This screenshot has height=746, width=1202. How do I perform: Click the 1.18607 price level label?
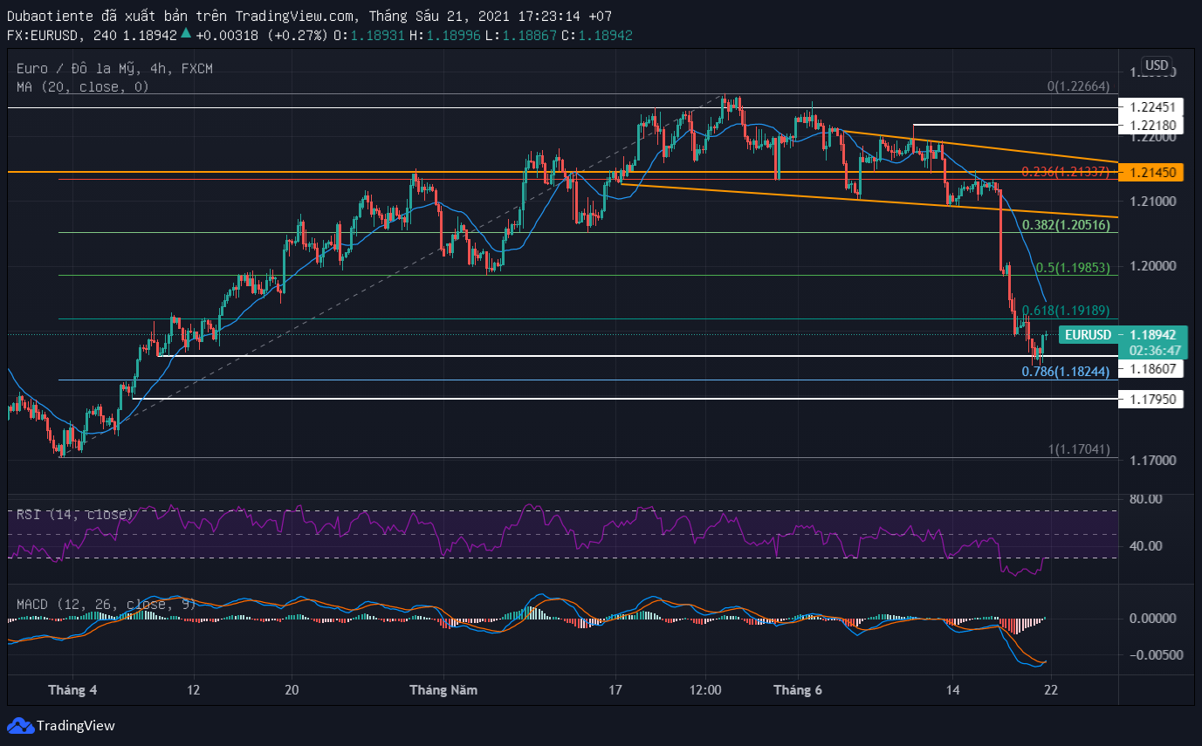click(1152, 369)
